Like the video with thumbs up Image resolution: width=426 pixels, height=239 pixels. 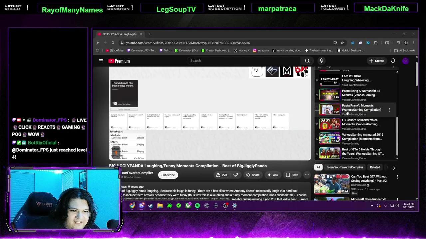click(x=222, y=175)
